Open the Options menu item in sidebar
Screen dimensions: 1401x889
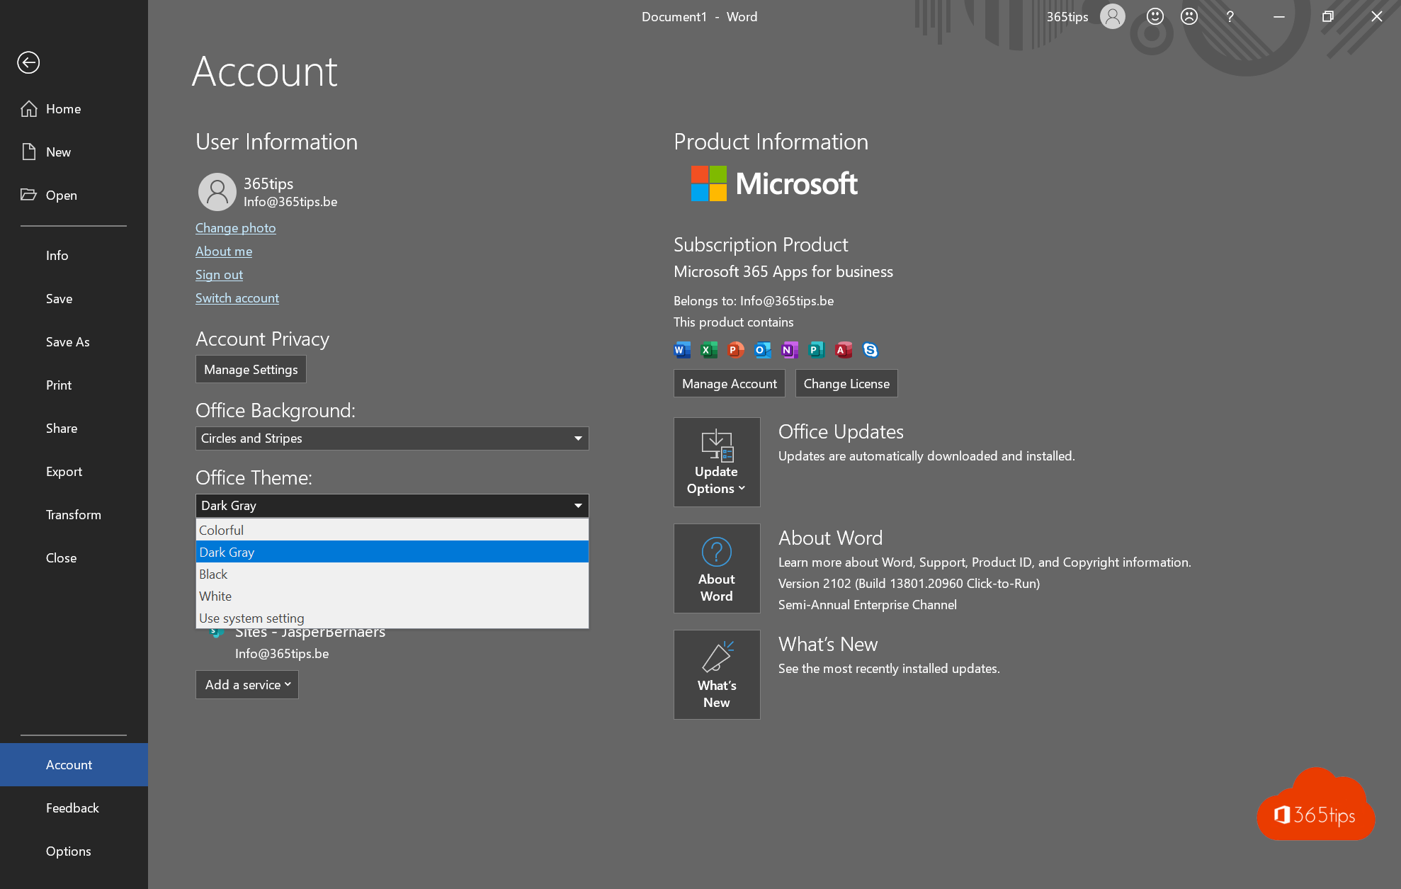click(67, 849)
